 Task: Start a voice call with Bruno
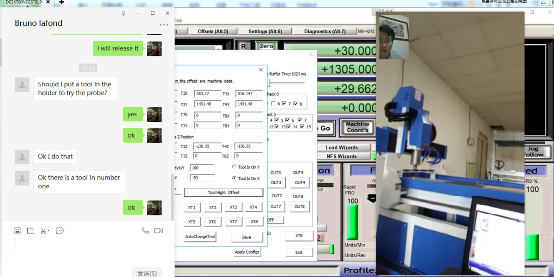click(x=145, y=230)
